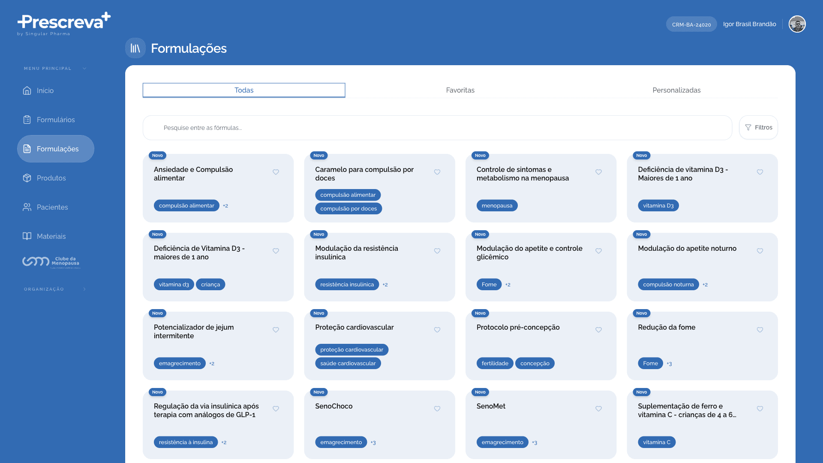The width and height of the screenshot is (823, 463).
Task: Select the compulsão por doces tag
Action: [348, 208]
